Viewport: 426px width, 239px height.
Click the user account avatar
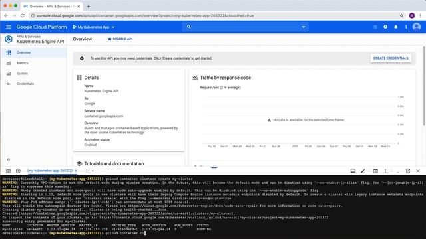coord(417,27)
